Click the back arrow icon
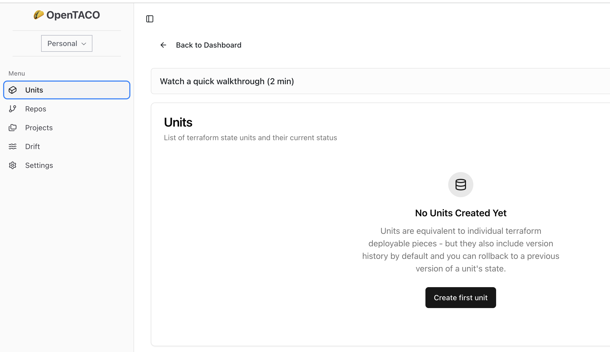Viewport: 610px width, 352px height. click(163, 45)
